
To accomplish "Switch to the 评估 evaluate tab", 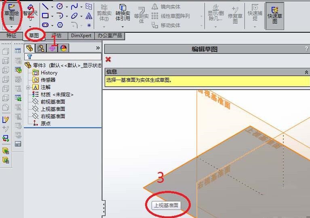I will pyautogui.click(x=57, y=36).
